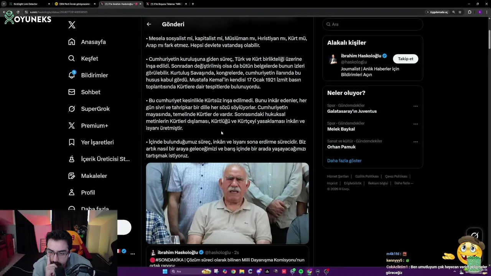491x276 pixels.
Task: Click the browser address bar URL
Action: click(59, 12)
